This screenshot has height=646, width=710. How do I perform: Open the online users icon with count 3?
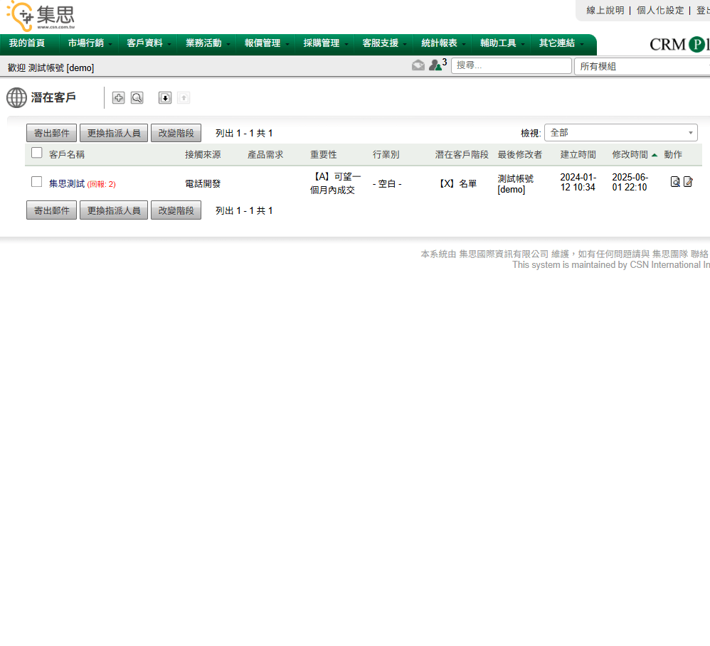pos(435,65)
